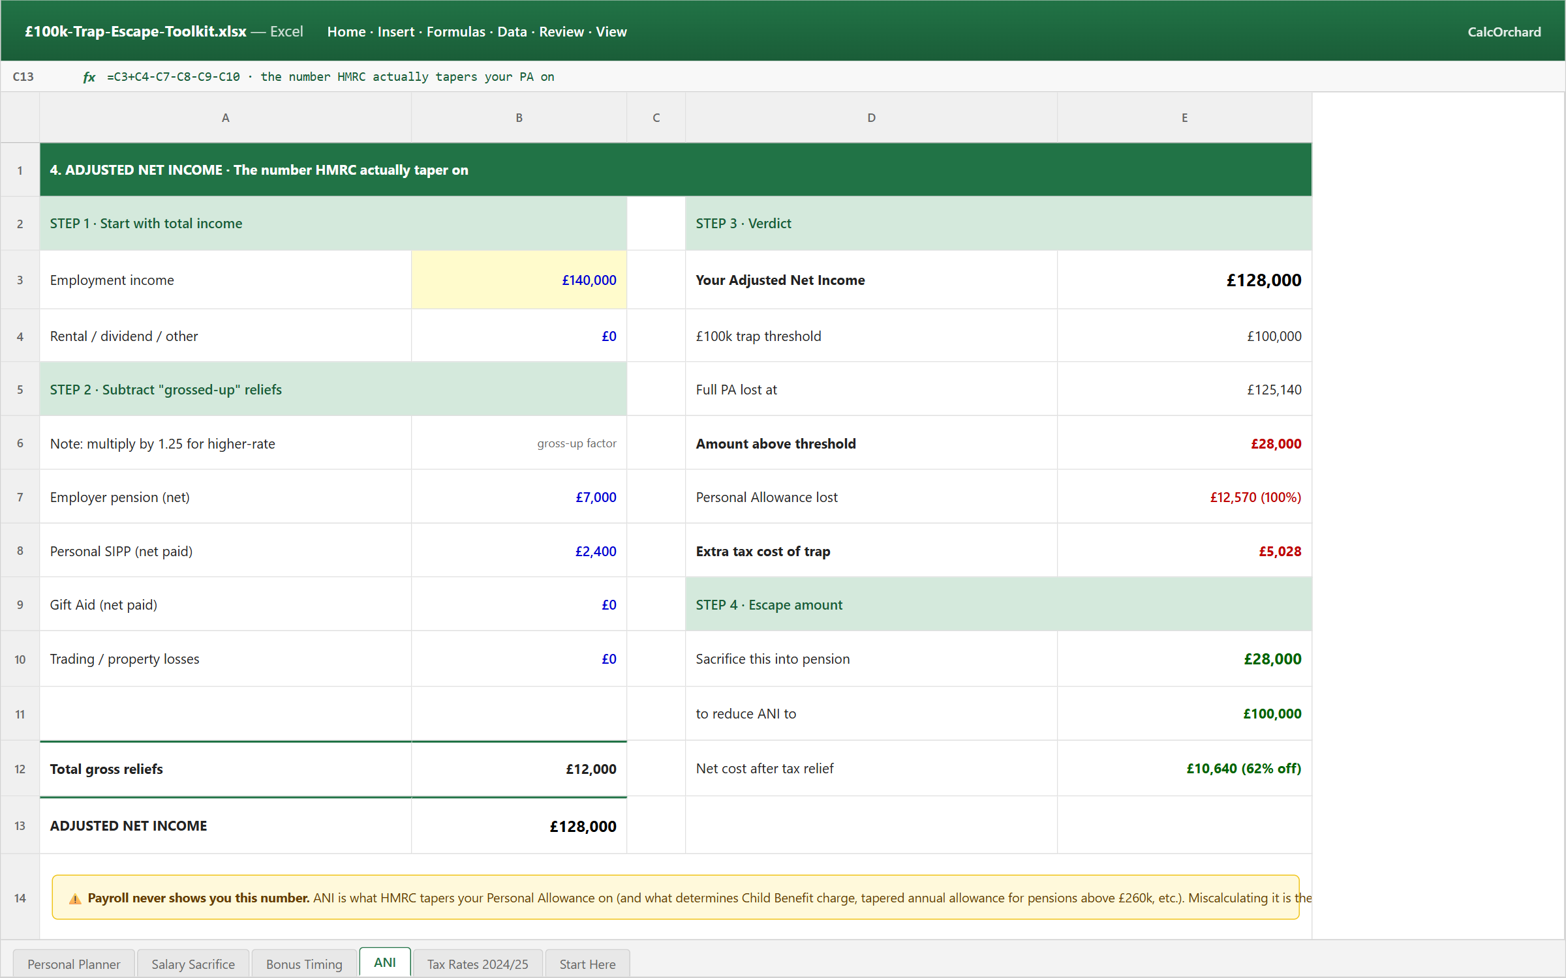Select row 7 header
This screenshot has width=1566, height=978.
20,497
